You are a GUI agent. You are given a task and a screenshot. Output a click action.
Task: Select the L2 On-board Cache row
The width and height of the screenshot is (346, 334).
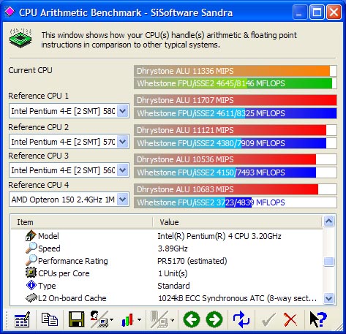[x=167, y=298]
